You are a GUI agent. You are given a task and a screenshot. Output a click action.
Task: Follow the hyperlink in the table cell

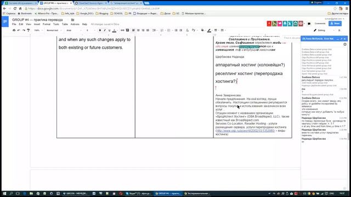(245, 131)
